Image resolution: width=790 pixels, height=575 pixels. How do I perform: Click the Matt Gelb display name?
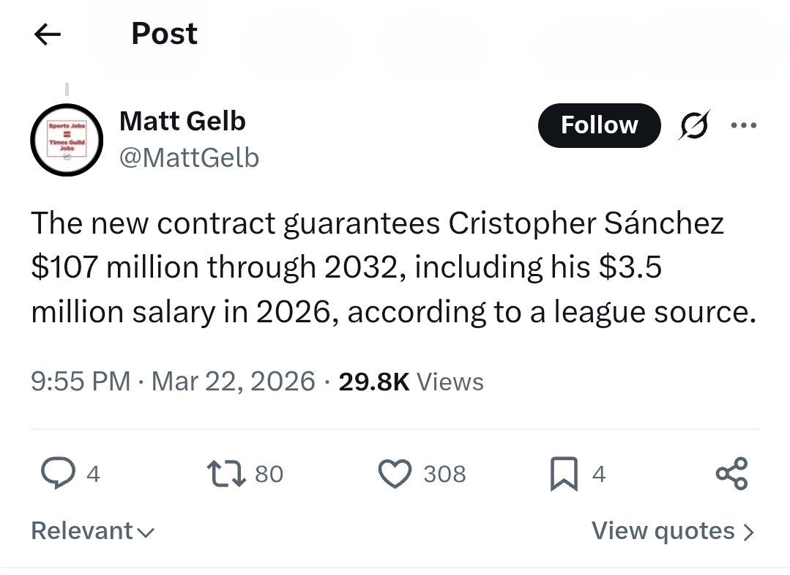[x=182, y=121]
